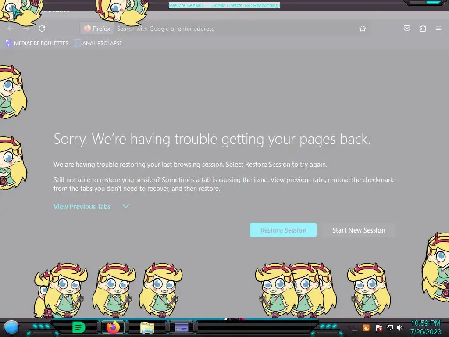Click Start New Session button

point(359,230)
